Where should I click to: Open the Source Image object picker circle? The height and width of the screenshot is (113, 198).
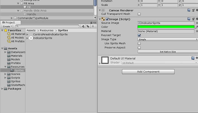(197, 23)
